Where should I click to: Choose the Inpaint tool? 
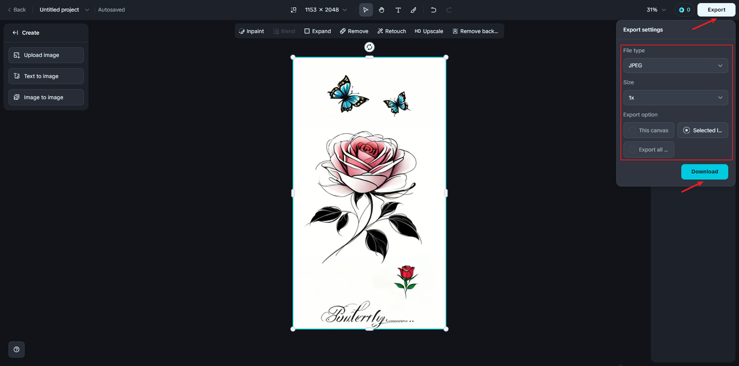coord(251,31)
